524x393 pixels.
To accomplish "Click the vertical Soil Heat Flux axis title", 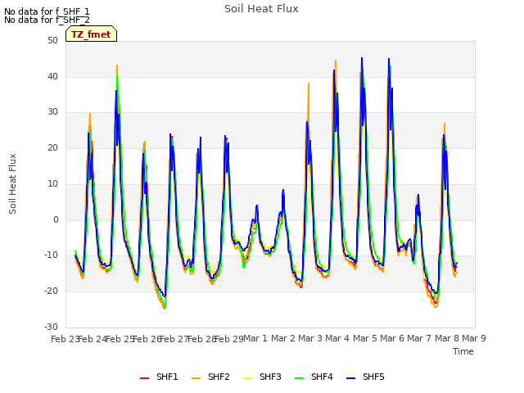I will [12, 183].
